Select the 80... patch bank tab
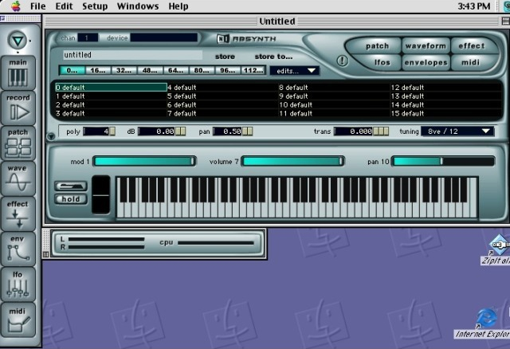Viewport: 510px width, 349px height. click(202, 70)
